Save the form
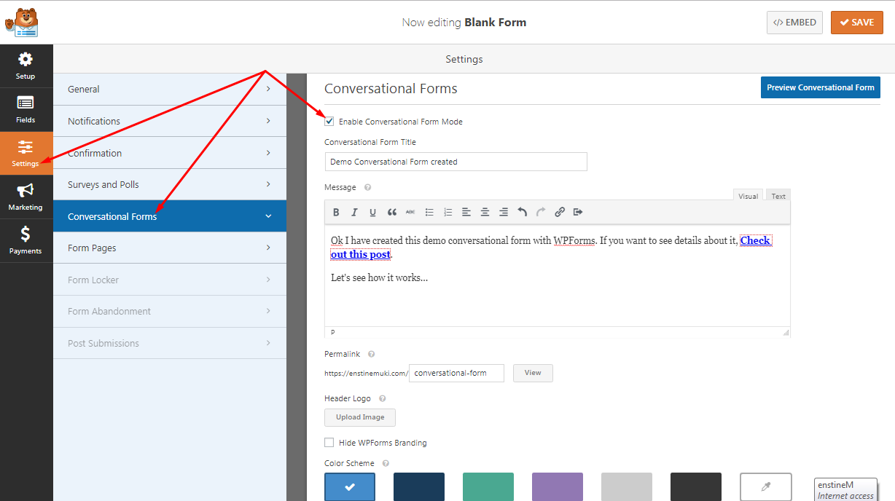This screenshot has width=895, height=501. (857, 23)
